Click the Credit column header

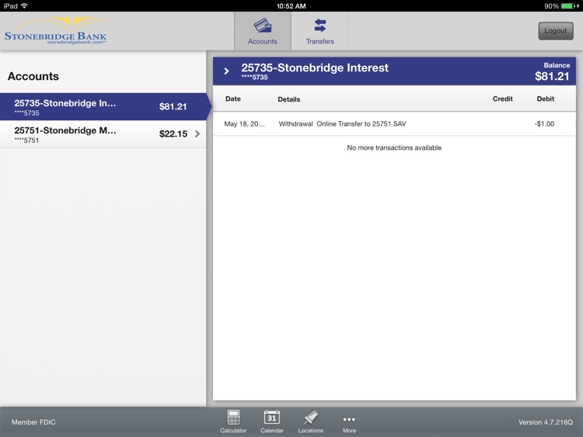pos(502,99)
